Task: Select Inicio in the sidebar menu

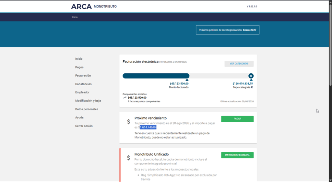Action: click(79, 59)
